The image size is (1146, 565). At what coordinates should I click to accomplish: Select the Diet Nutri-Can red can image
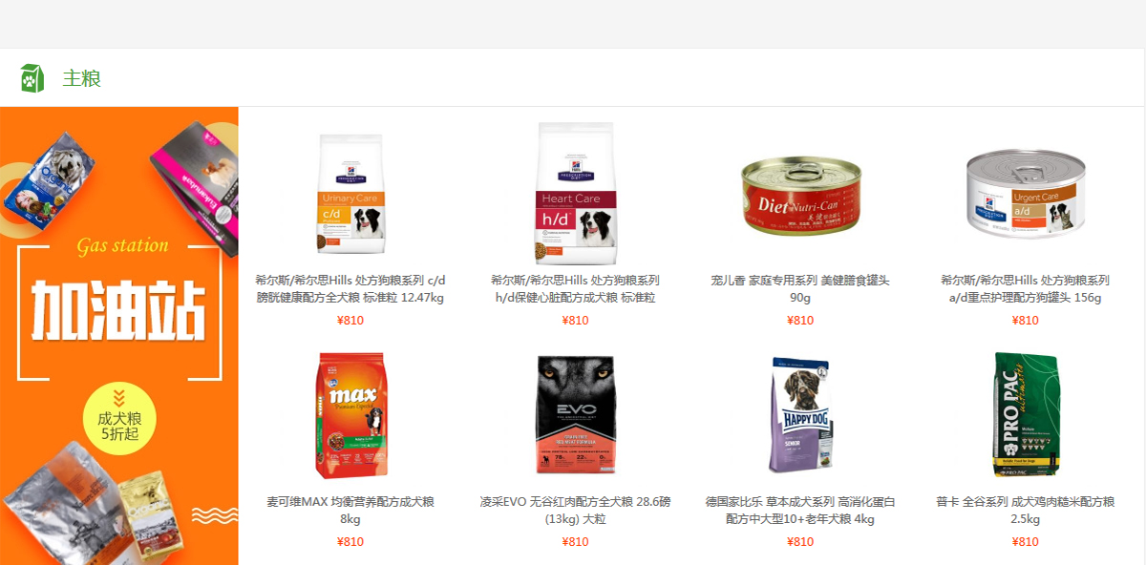(x=801, y=196)
